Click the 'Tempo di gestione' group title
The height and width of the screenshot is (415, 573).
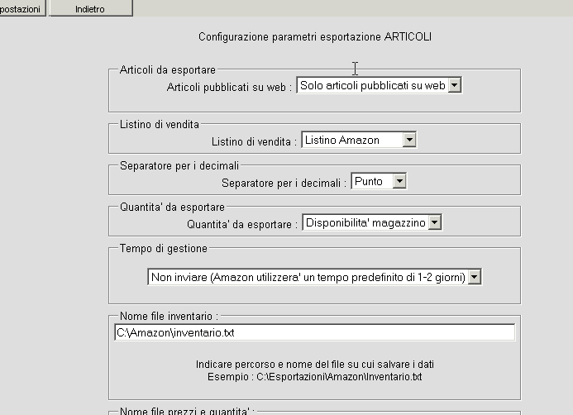click(x=164, y=248)
